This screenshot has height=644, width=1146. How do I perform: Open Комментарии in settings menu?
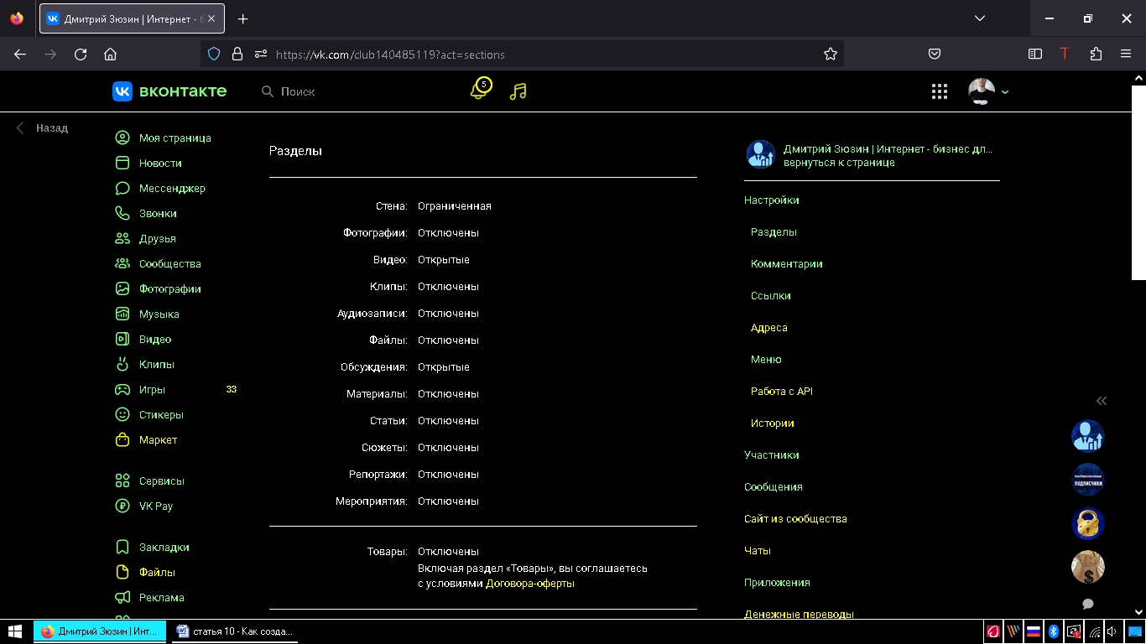786,263
